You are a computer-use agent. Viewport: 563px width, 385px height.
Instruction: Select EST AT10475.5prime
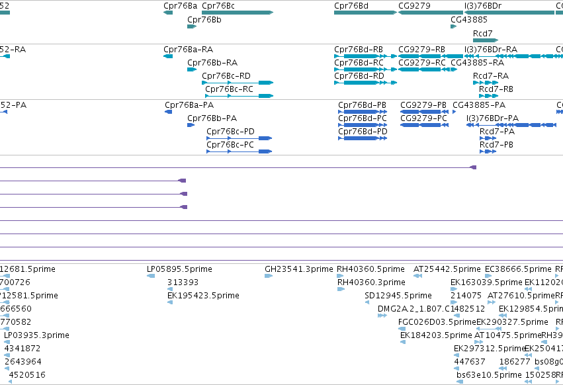click(x=507, y=335)
